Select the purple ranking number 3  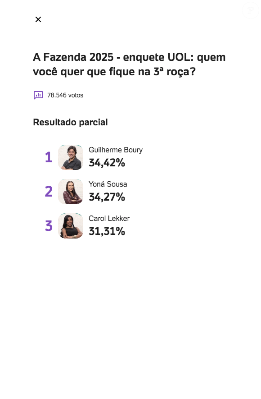click(48, 226)
